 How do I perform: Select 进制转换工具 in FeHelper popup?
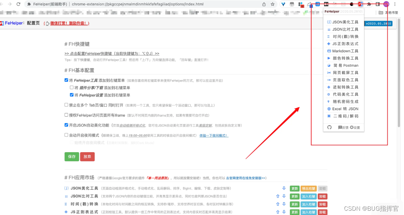click(x=343, y=87)
